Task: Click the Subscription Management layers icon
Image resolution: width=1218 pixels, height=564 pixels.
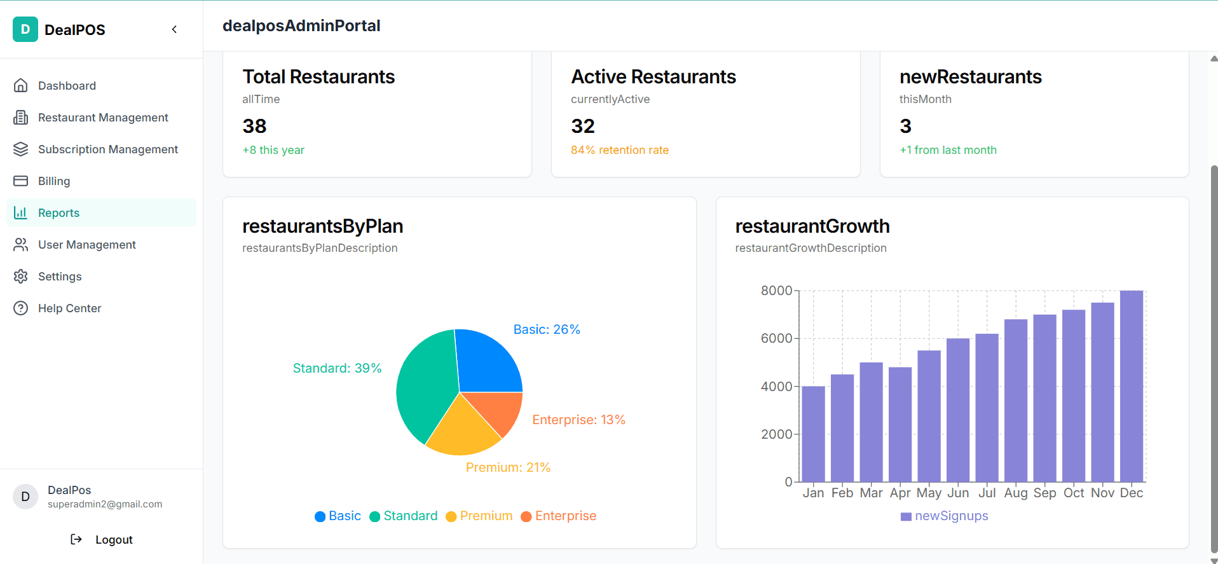Action: [21, 149]
